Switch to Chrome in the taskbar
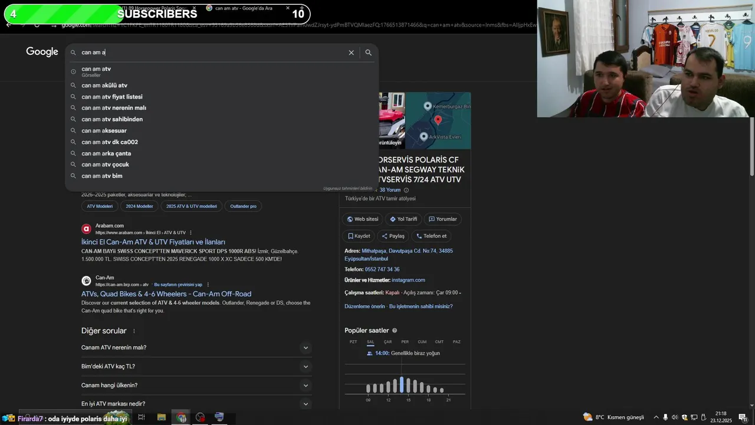 tap(182, 417)
